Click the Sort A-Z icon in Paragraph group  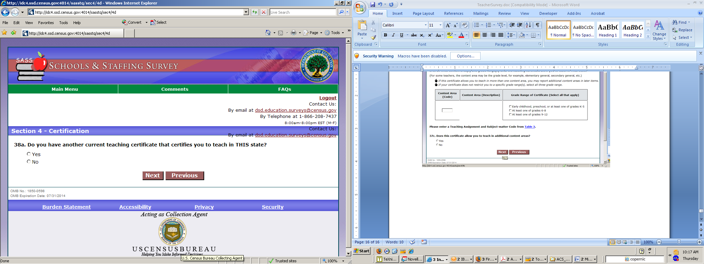[x=528, y=25]
